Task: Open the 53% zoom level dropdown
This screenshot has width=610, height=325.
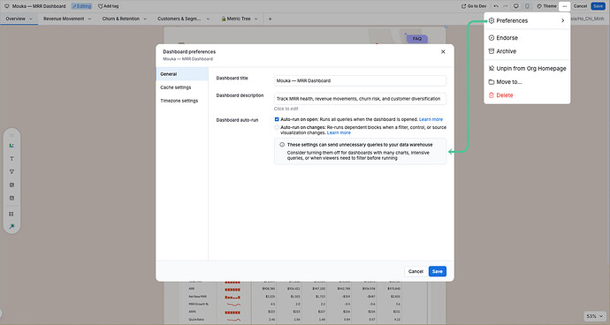Action: (595, 316)
